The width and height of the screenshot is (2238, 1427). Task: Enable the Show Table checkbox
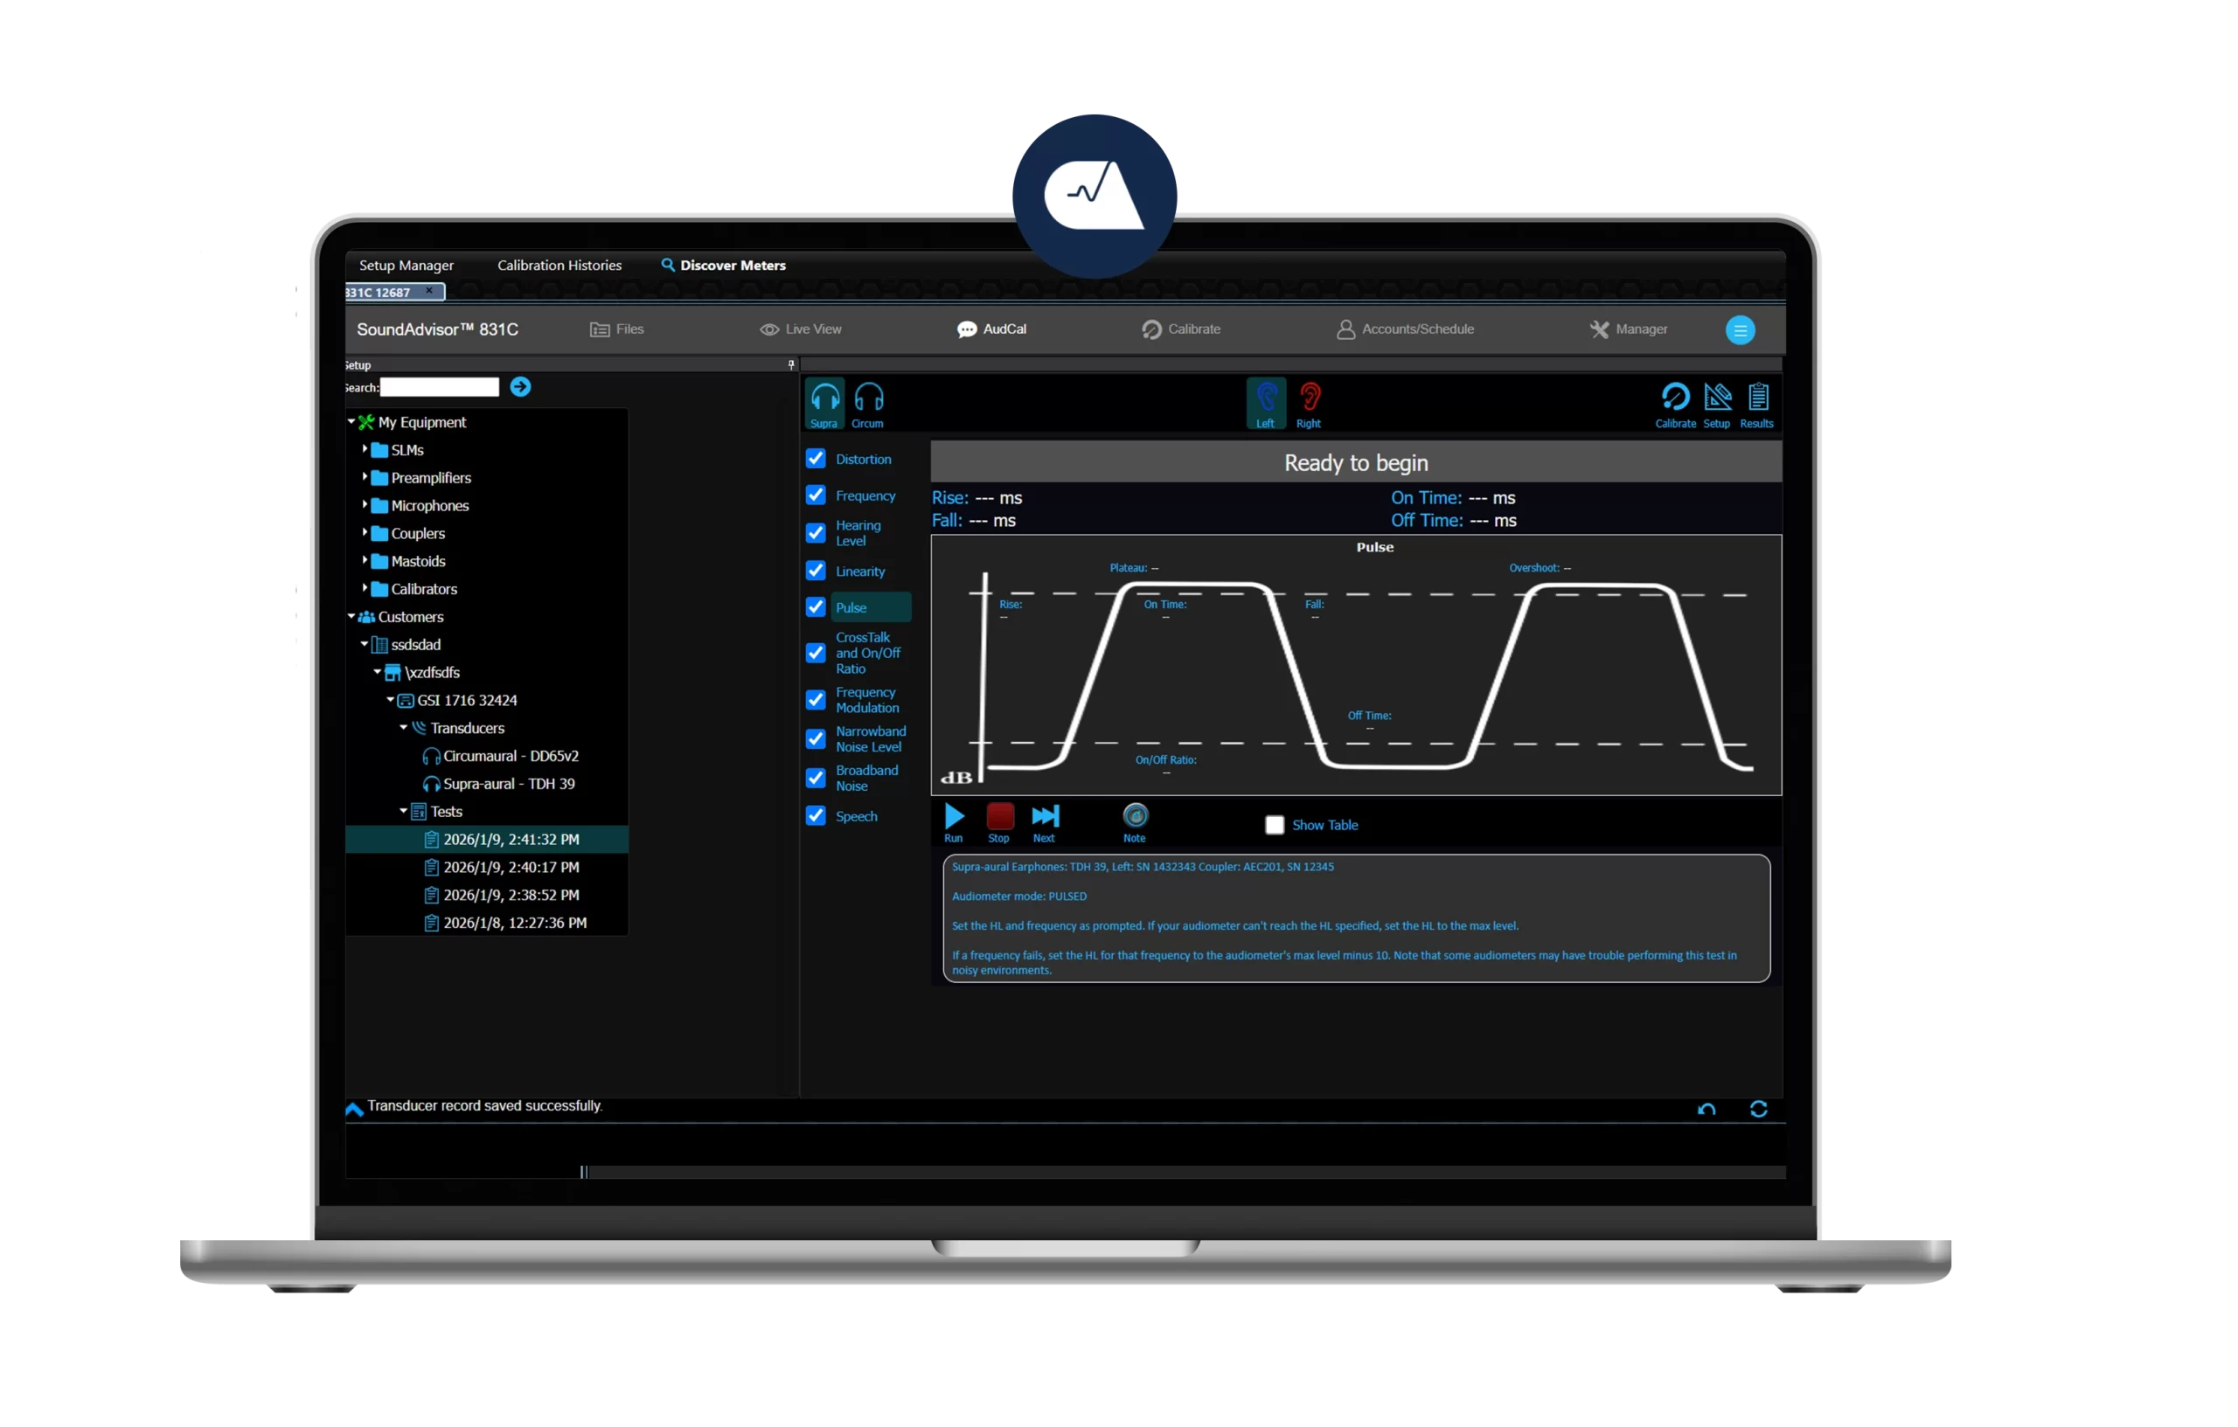(1275, 826)
